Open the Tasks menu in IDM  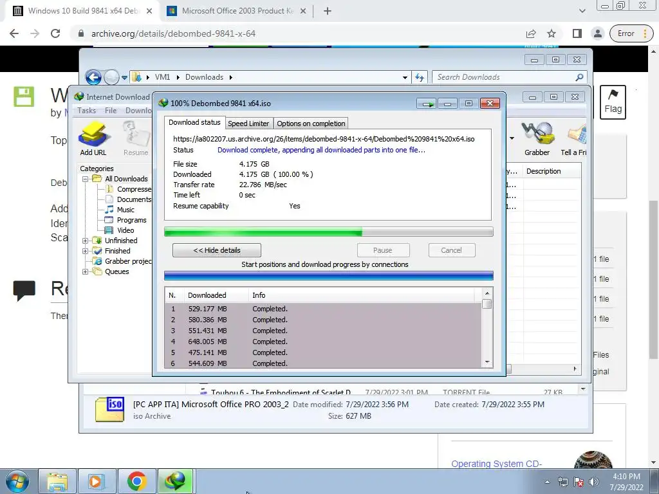click(87, 111)
